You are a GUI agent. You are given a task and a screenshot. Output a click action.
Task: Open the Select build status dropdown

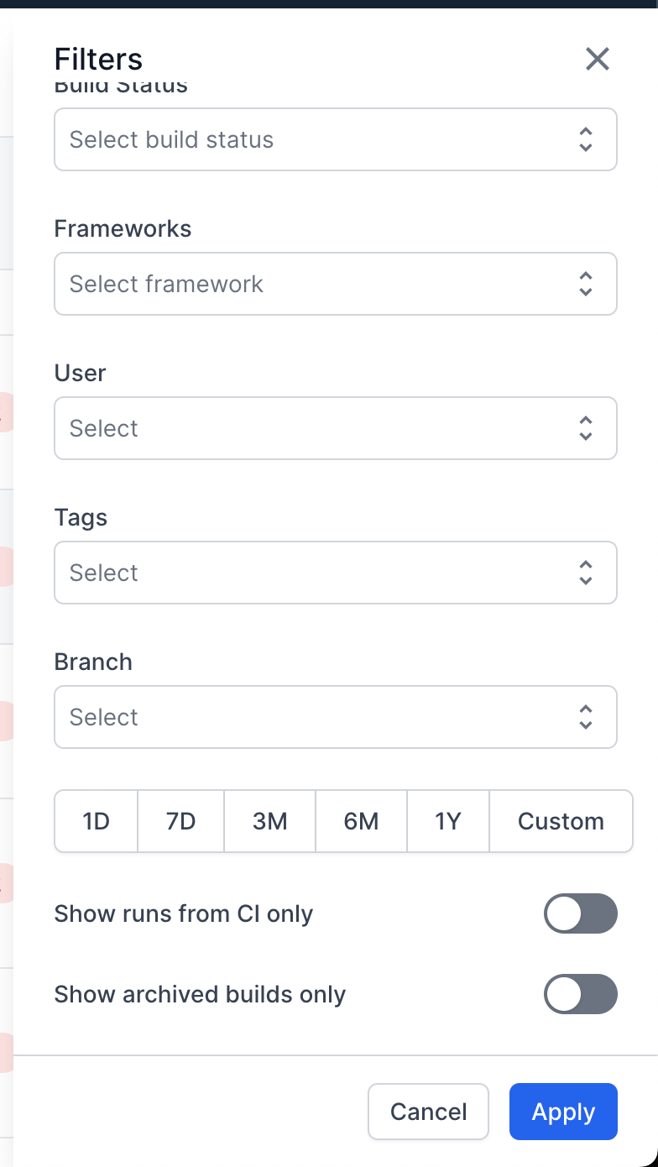[x=319, y=139]
